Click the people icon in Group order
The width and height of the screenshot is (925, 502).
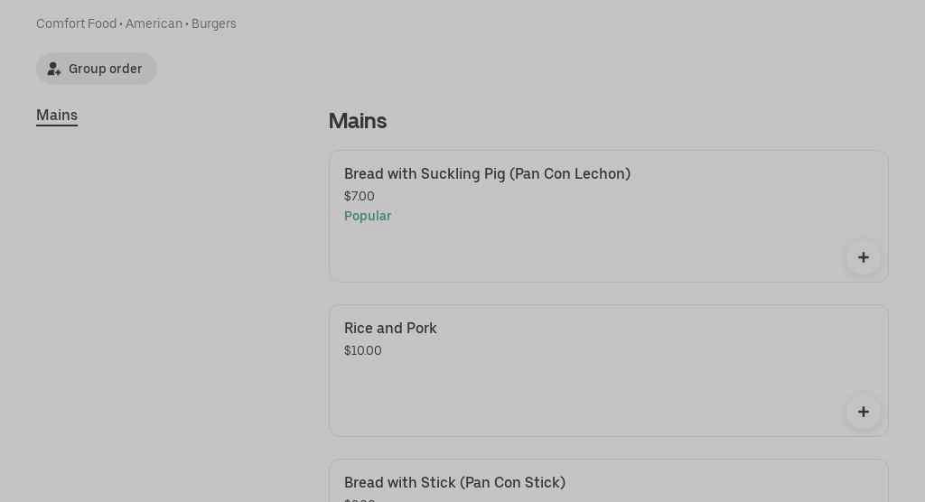click(x=54, y=69)
